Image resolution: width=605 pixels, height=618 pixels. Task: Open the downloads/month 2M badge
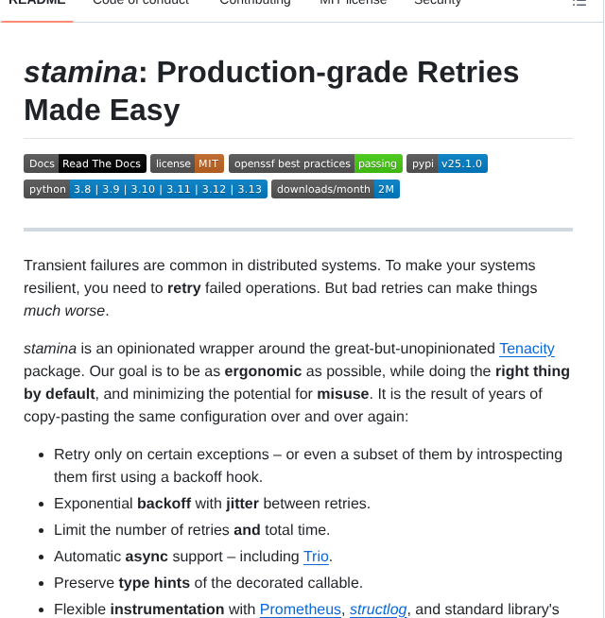335,189
